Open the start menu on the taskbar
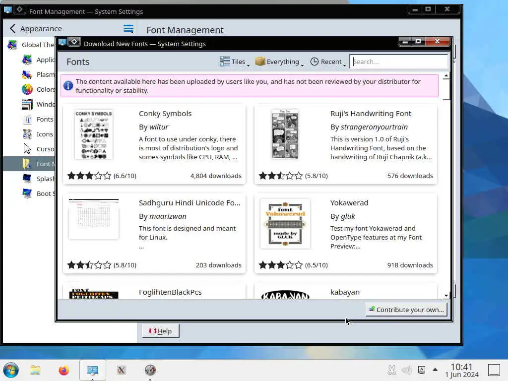The height and width of the screenshot is (381, 508). pos(11,370)
